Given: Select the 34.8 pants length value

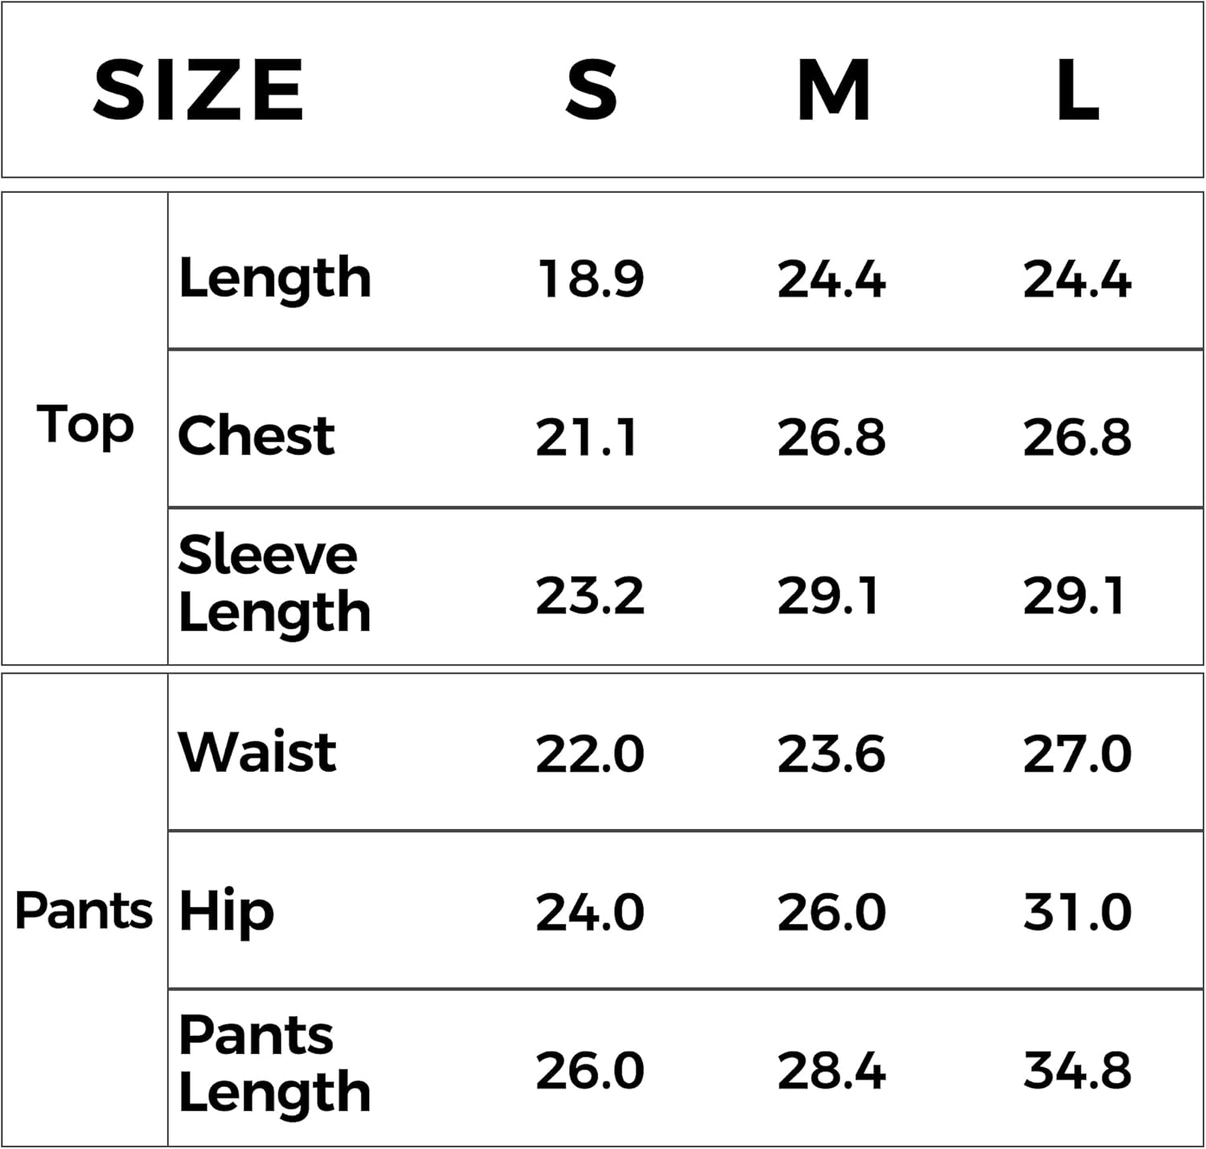Looking at the screenshot, I should pos(1077,1071).
